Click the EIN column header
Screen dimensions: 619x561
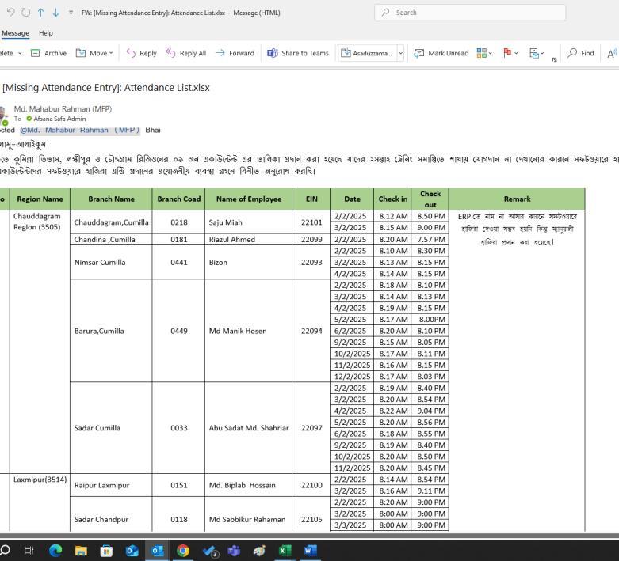click(311, 199)
